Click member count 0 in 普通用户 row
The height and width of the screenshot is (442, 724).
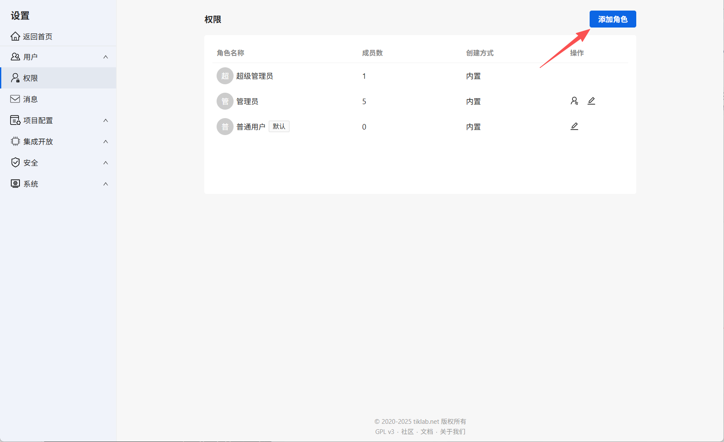coord(364,127)
